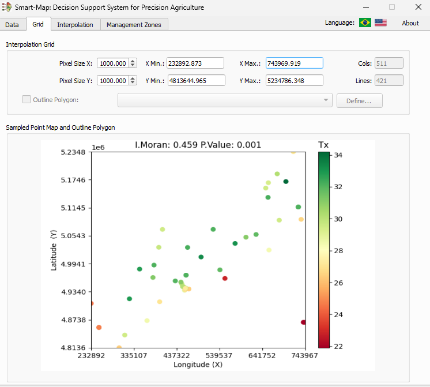The width and height of the screenshot is (430, 387).
Task: Click the Tx color bar legend
Action: [324, 250]
